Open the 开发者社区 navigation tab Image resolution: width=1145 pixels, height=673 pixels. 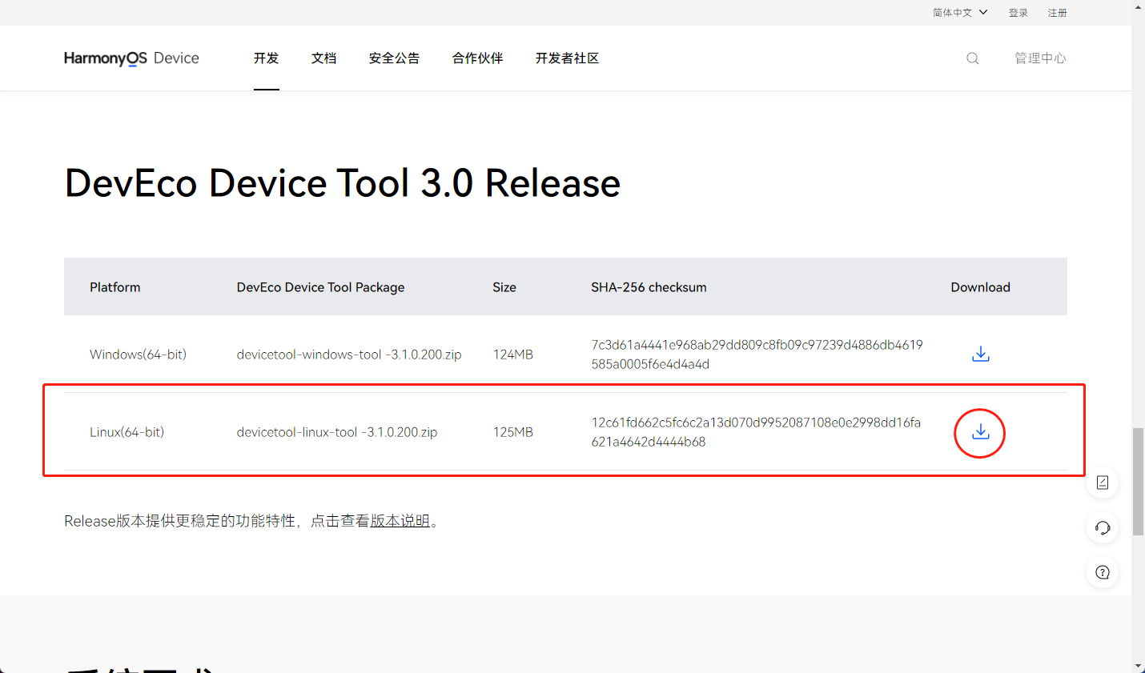coord(568,58)
